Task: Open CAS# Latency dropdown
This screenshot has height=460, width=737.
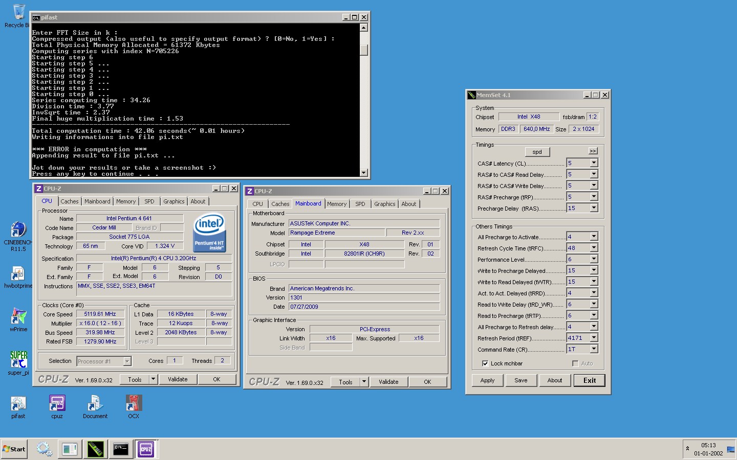Action: (x=594, y=163)
